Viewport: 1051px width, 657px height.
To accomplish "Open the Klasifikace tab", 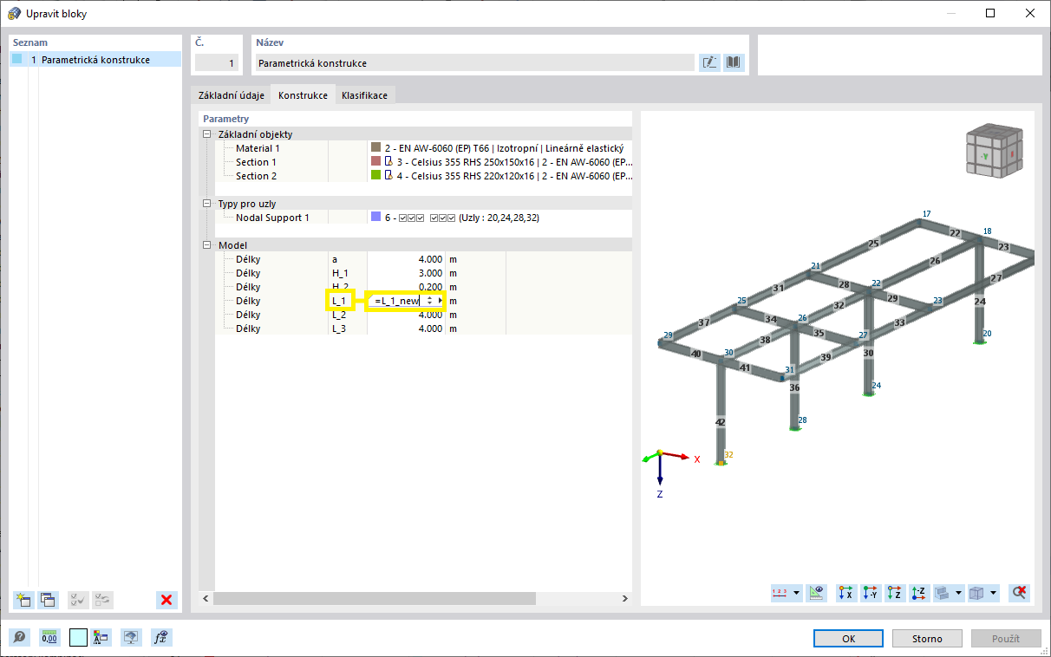I will 364,95.
